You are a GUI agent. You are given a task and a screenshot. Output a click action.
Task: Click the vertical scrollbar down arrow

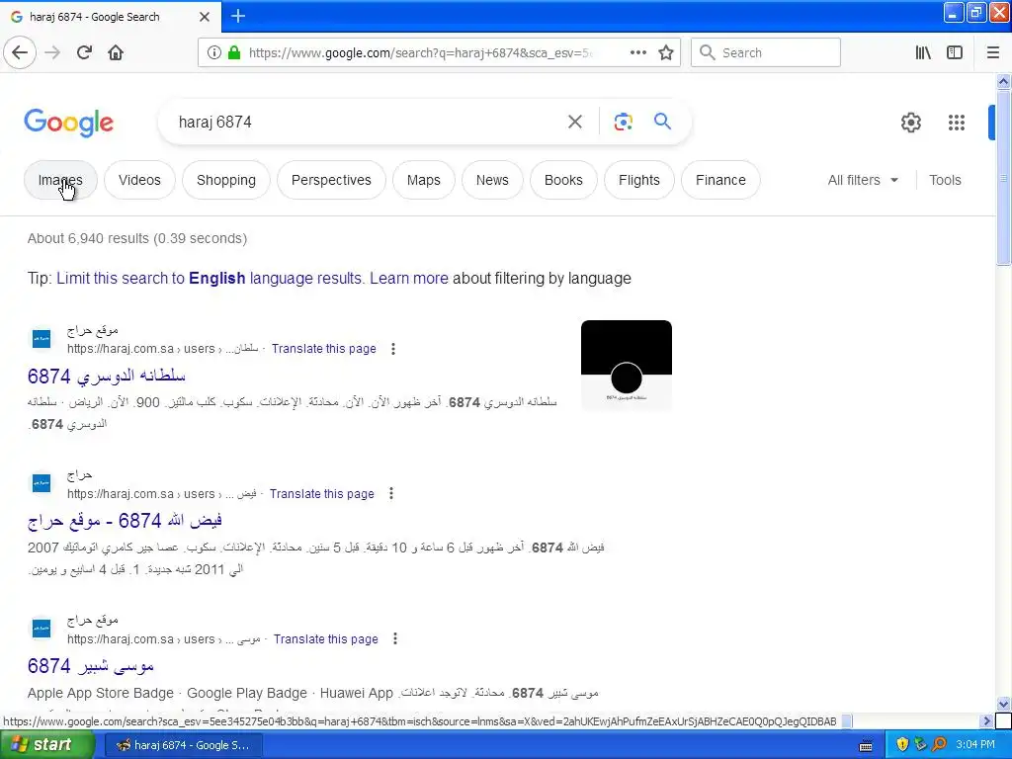coord(1003,704)
